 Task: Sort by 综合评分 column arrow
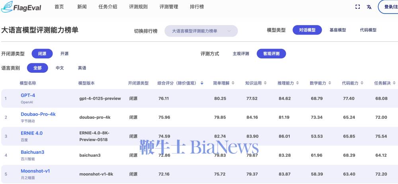[x=202, y=83]
